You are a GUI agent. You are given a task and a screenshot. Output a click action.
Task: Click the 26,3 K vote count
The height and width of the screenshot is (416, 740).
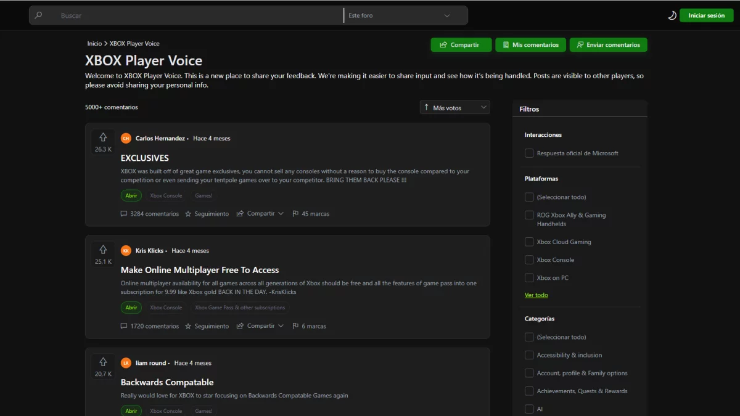click(103, 149)
